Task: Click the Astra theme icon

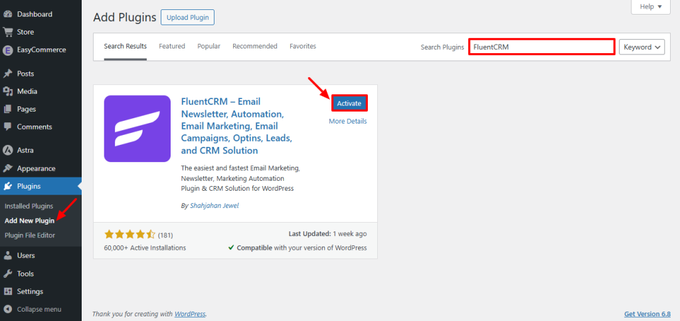Action: pos(7,150)
